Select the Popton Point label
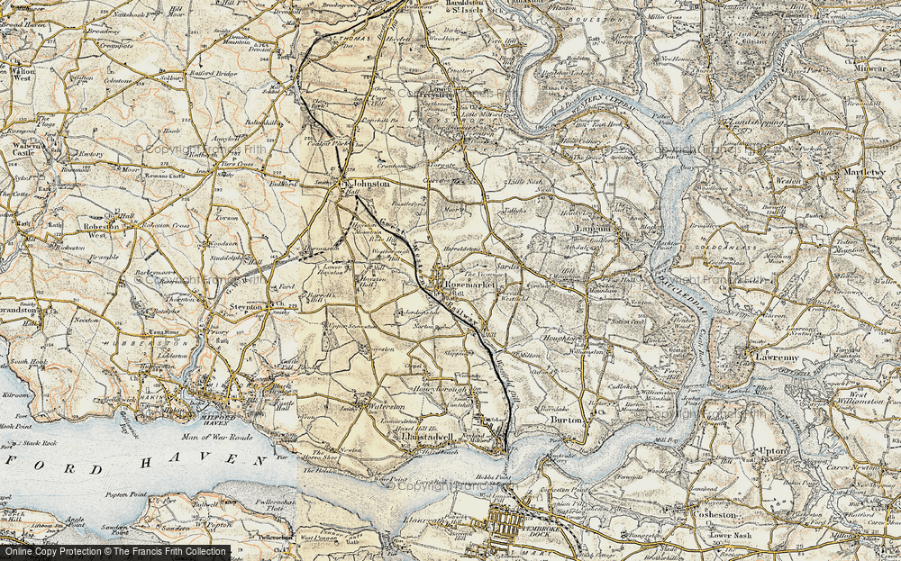This screenshot has width=901, height=561. [x=124, y=494]
